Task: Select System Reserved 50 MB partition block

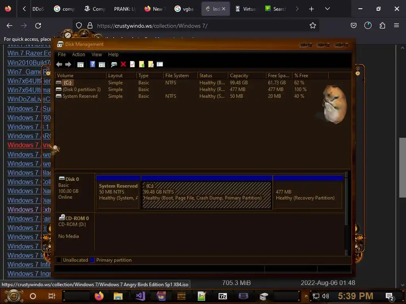Action: pyautogui.click(x=118, y=192)
